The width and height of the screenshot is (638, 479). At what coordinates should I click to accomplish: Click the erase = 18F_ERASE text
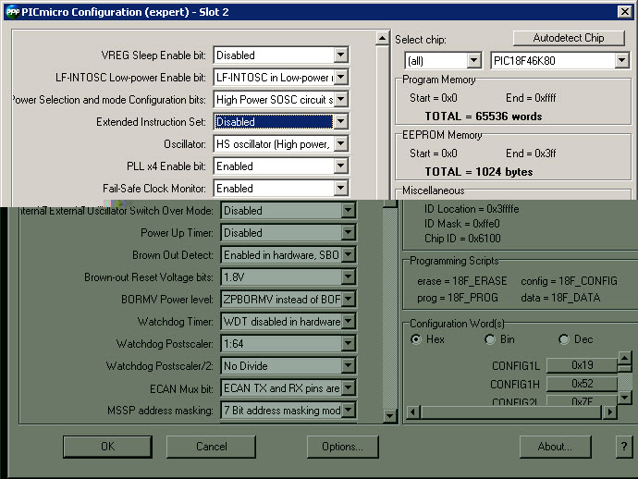(461, 281)
